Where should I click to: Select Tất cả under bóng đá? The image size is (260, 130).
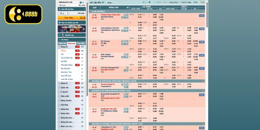click(x=63, y=51)
